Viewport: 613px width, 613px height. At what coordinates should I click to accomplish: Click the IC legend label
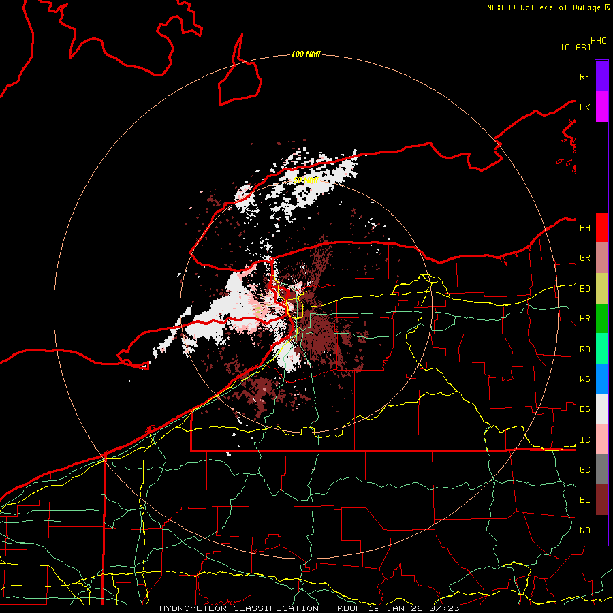[584, 440]
